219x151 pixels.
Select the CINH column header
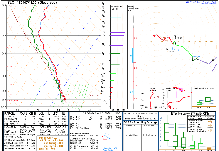click(33, 114)
